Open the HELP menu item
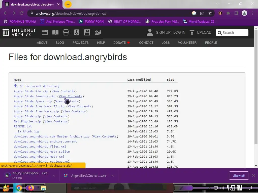This screenshot has width=258, height=193. [x=101, y=43]
